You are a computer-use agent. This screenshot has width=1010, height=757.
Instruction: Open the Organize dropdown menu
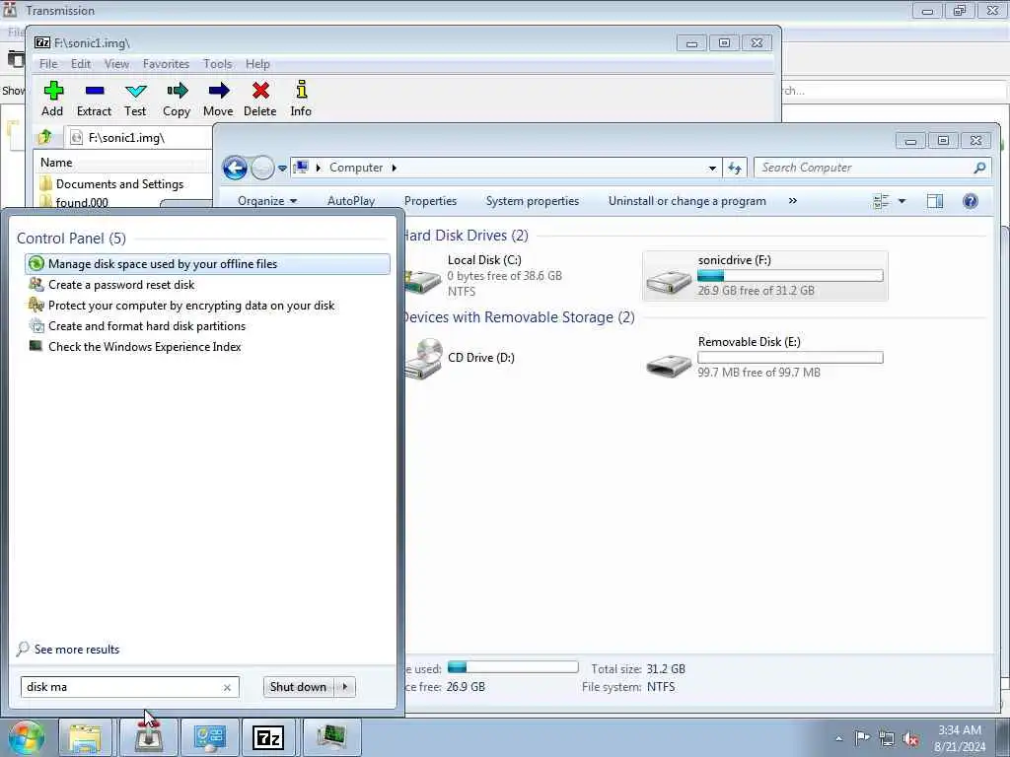point(267,201)
